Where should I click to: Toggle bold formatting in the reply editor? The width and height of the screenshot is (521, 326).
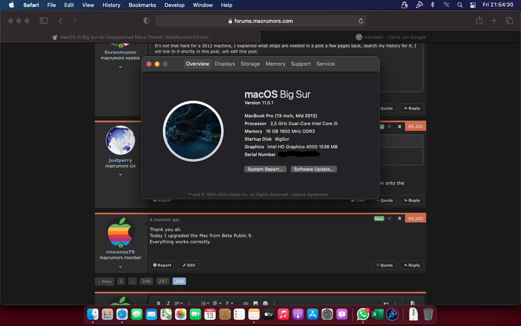coord(158,303)
